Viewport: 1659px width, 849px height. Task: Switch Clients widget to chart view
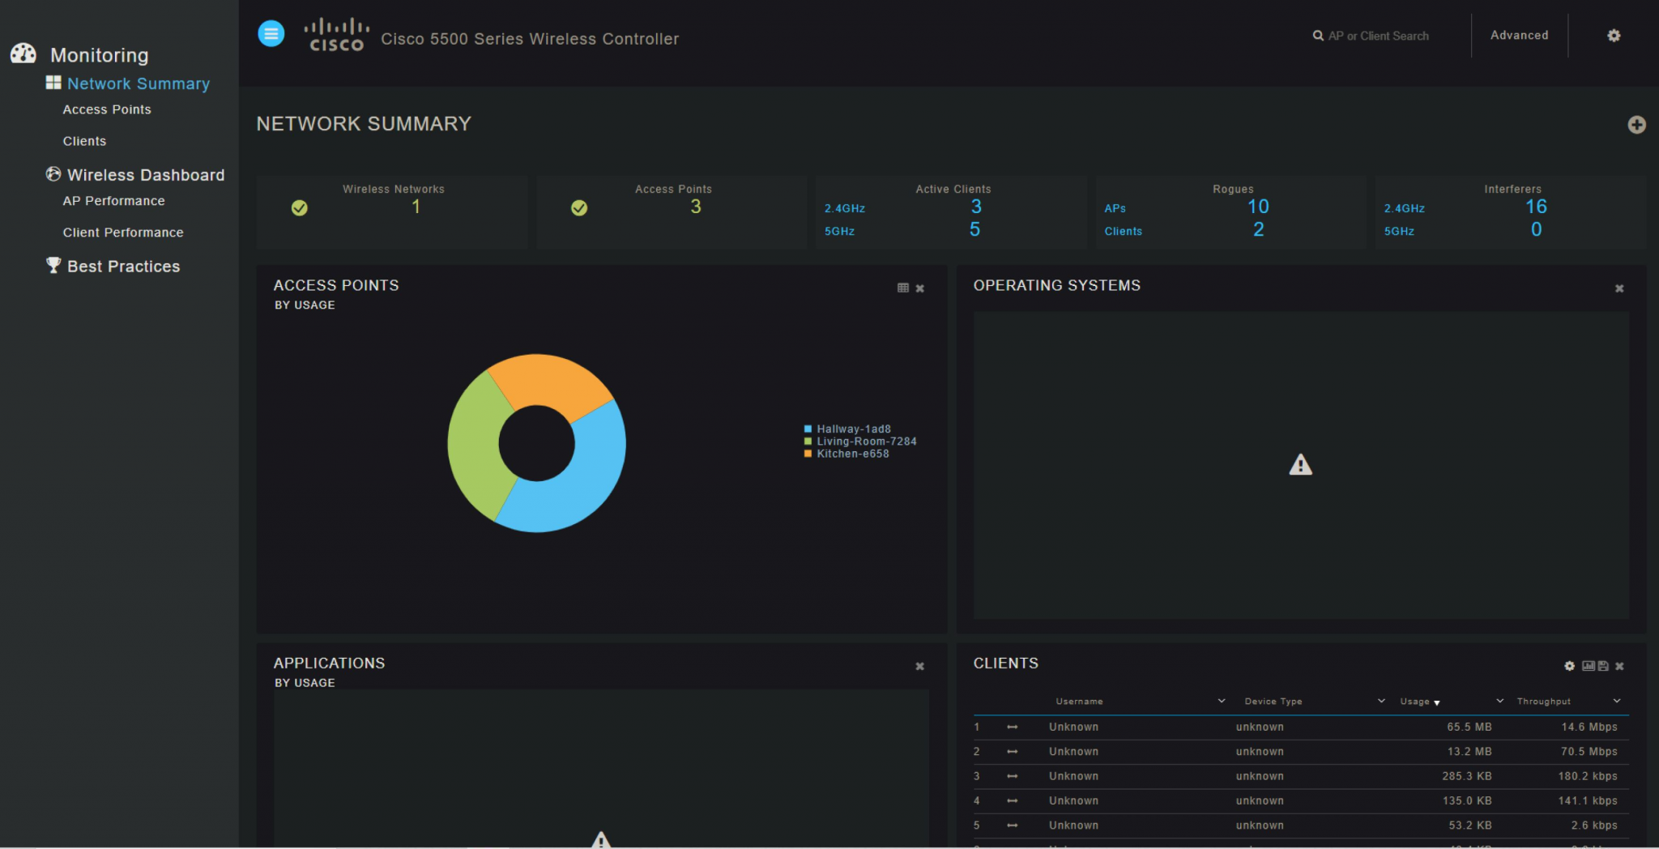coord(1588,666)
